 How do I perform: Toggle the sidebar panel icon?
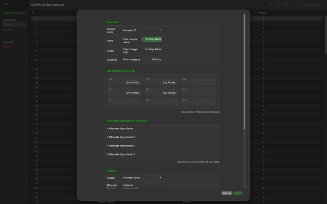(x=6, y=4)
